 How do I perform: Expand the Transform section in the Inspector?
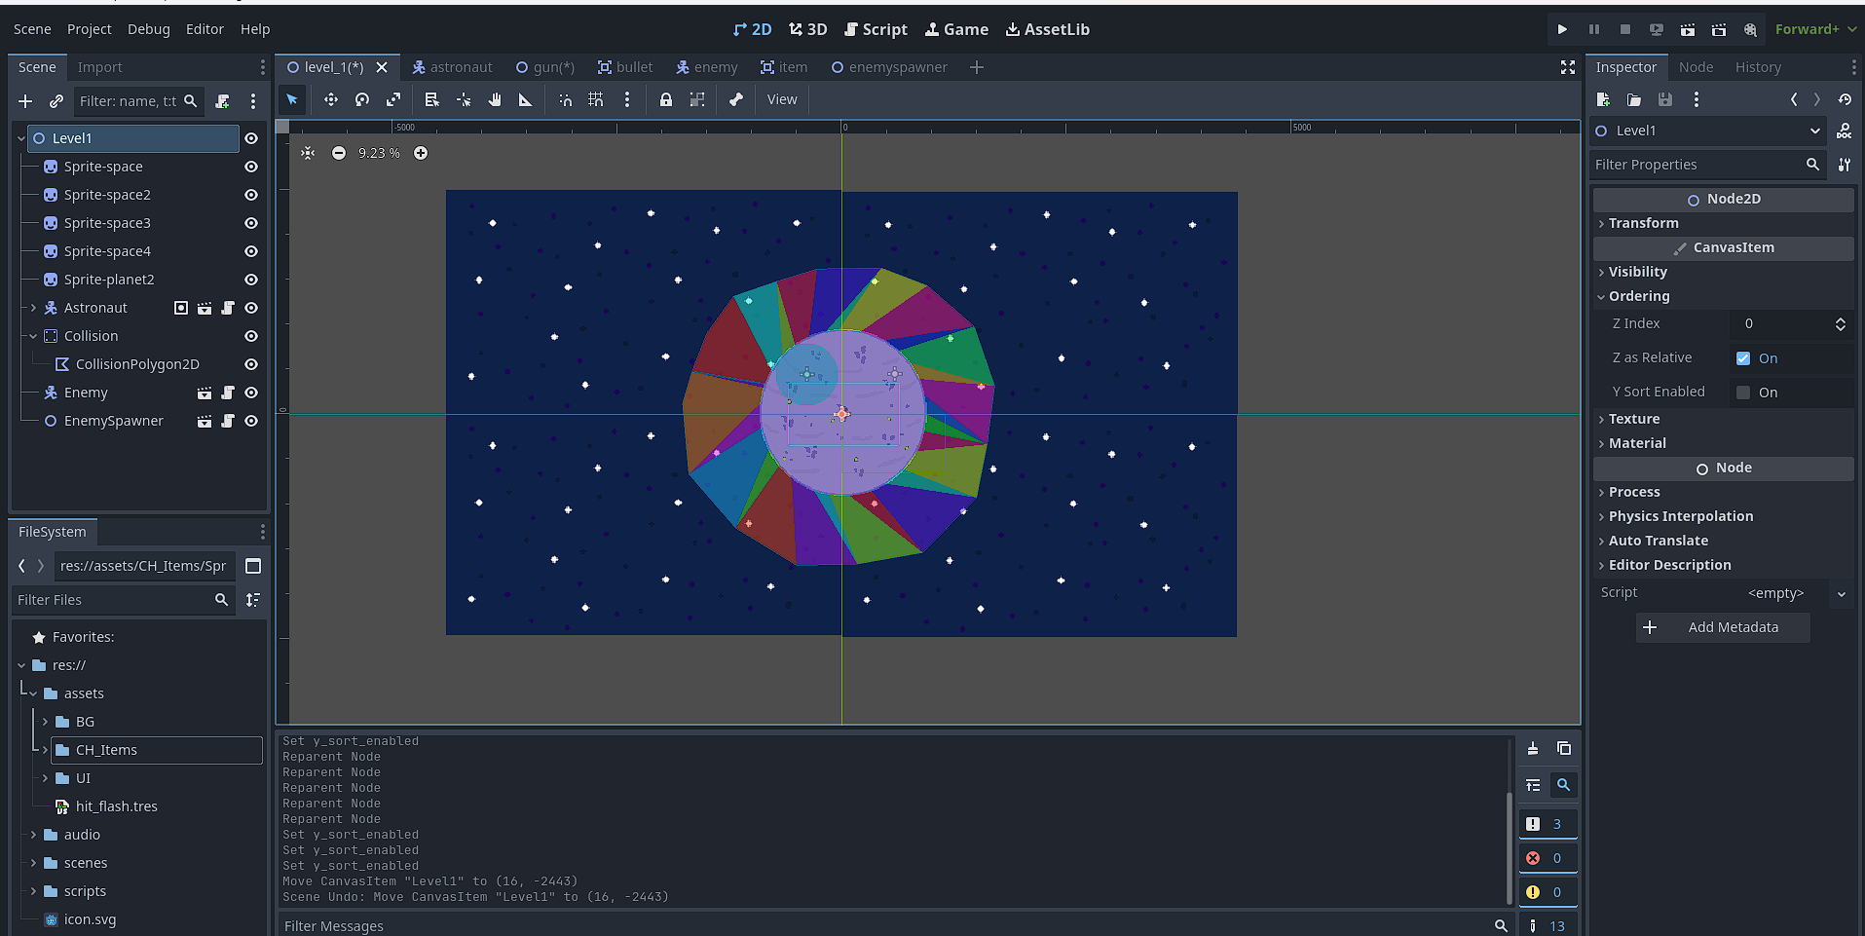point(1644,223)
